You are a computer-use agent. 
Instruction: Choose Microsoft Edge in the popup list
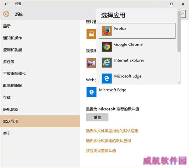click(x=137, y=78)
